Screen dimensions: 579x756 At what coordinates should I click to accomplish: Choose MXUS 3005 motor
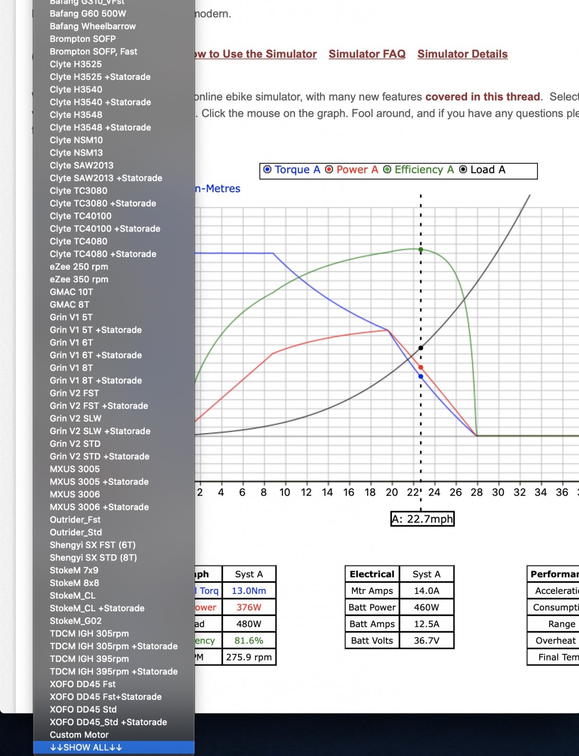(114, 469)
